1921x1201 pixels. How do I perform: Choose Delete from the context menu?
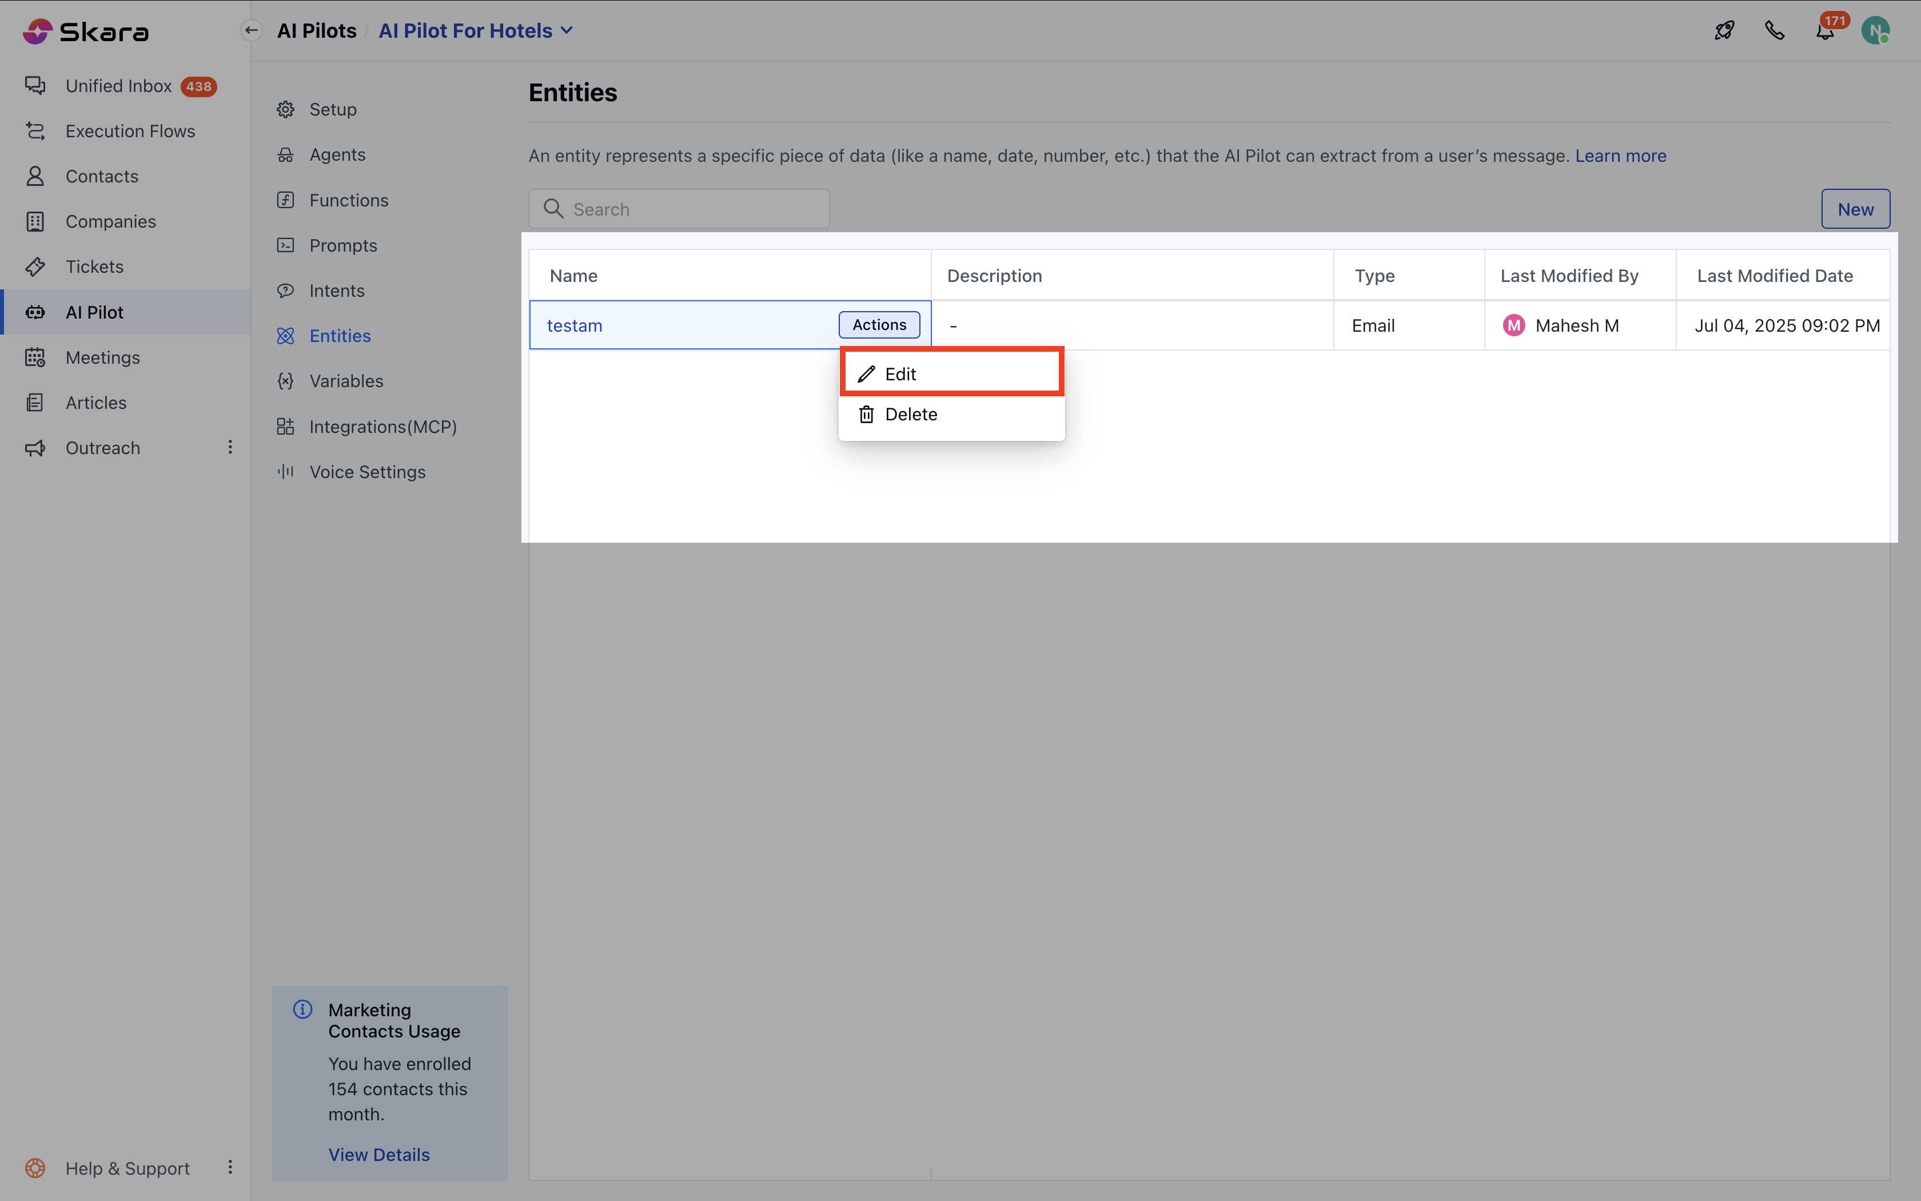coord(911,414)
